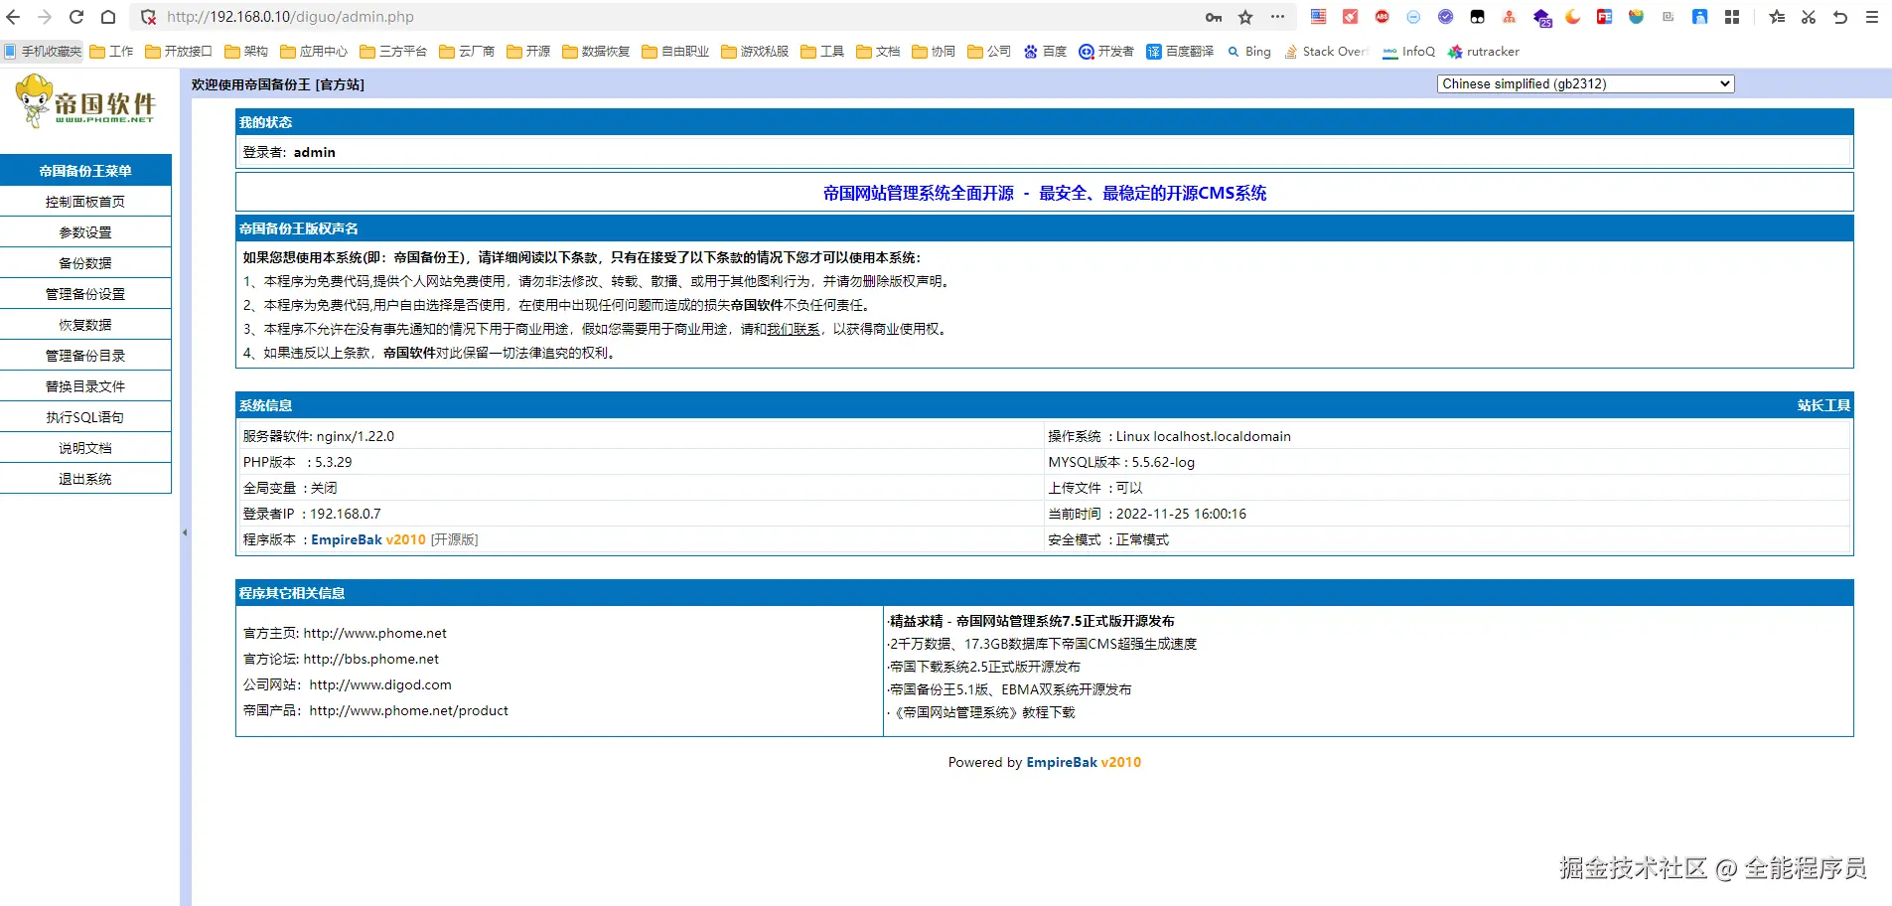Click the insecure site shield icon
1892x906 pixels.
148,17
